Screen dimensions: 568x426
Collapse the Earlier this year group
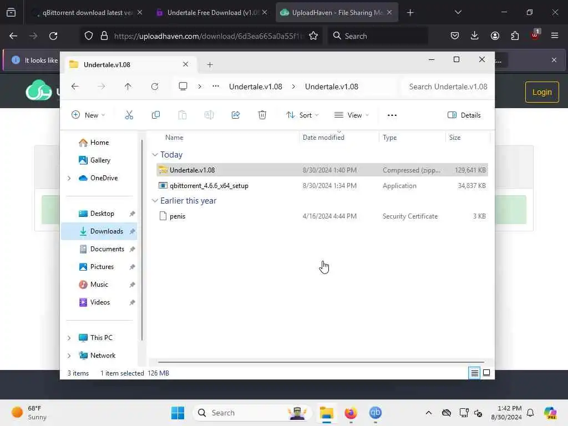155,201
